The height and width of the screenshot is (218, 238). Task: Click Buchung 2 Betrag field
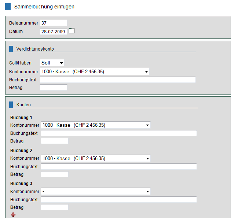pyautogui.click(x=54, y=174)
